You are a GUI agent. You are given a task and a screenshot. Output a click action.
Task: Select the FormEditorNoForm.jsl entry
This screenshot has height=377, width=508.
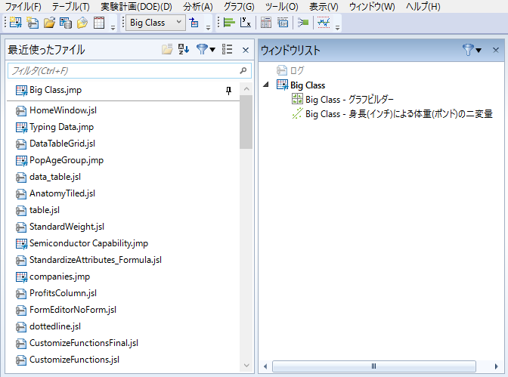click(x=73, y=310)
